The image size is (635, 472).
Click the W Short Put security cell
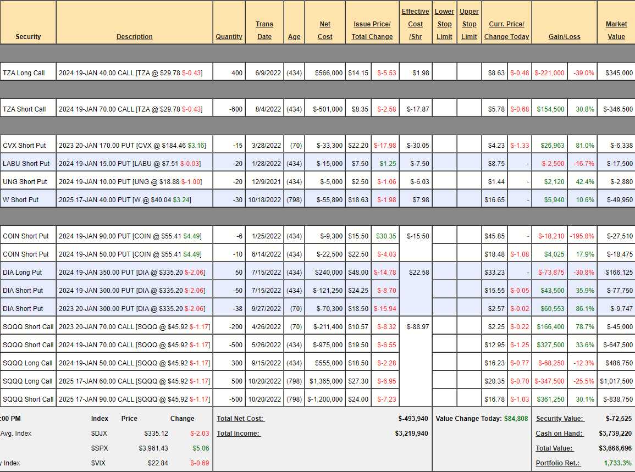pyautogui.click(x=21, y=200)
